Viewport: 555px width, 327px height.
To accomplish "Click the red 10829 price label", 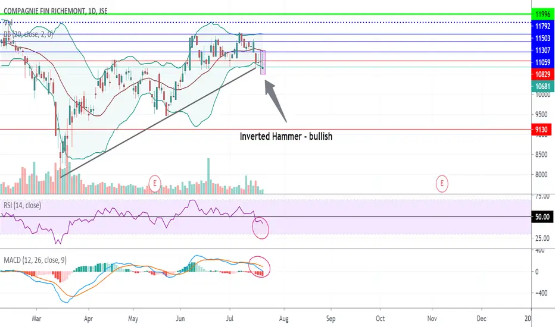I will coord(542,74).
